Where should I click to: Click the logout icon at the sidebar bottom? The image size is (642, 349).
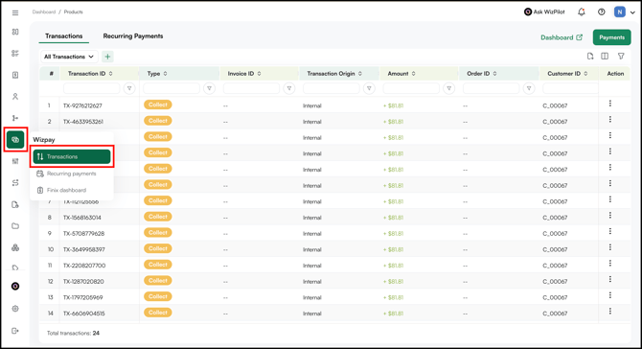click(x=15, y=331)
